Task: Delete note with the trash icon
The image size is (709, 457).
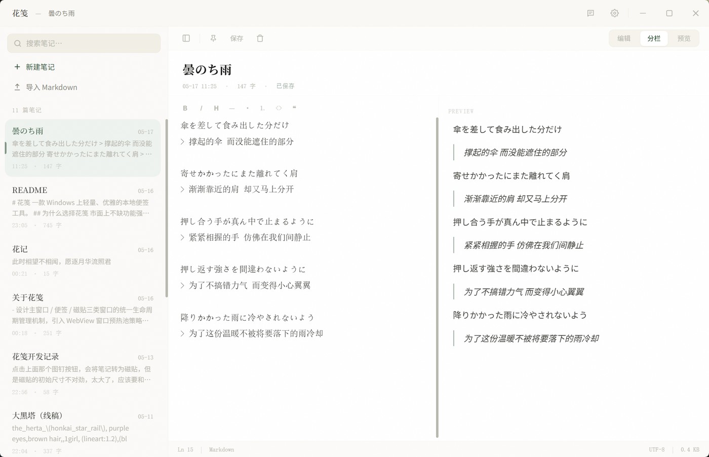Action: (260, 39)
